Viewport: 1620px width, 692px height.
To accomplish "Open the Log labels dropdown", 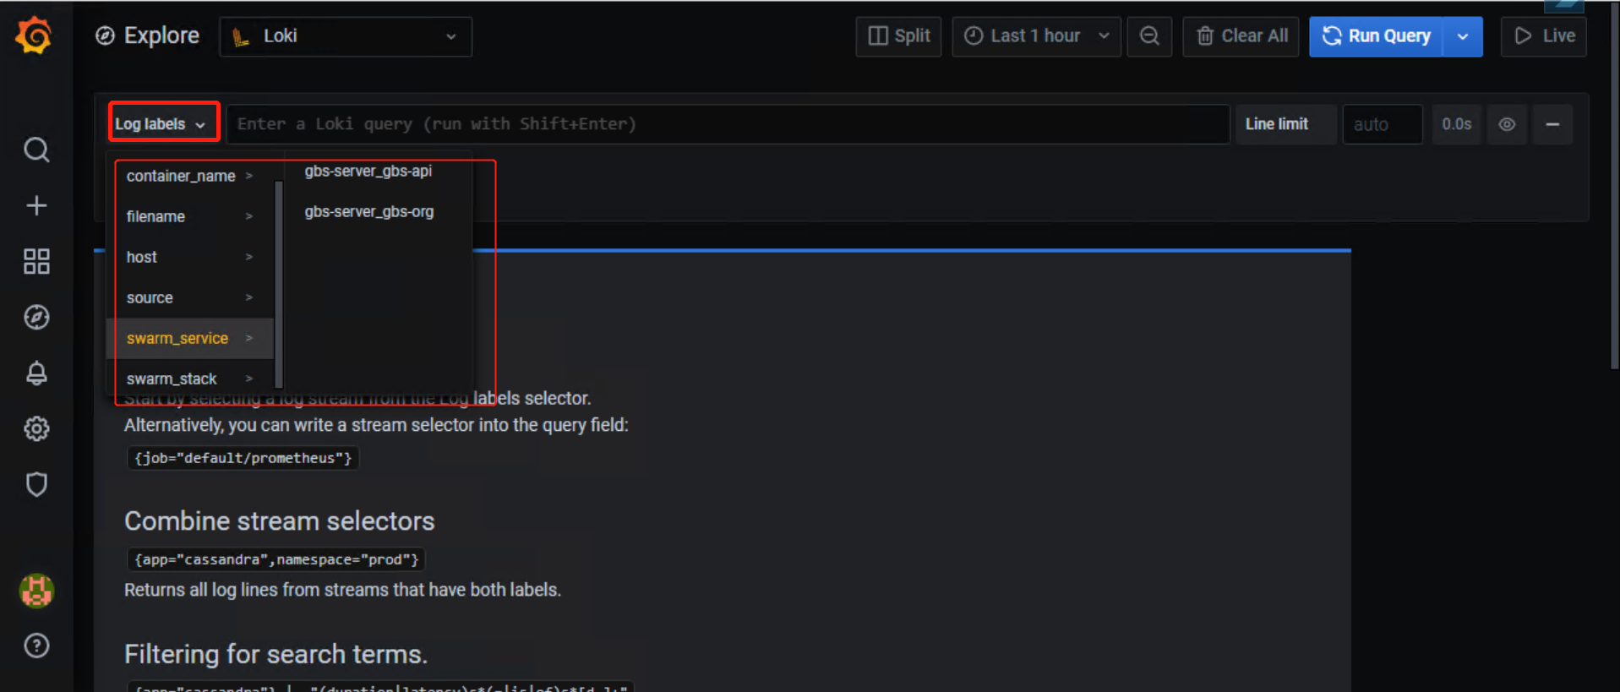I will 162,124.
